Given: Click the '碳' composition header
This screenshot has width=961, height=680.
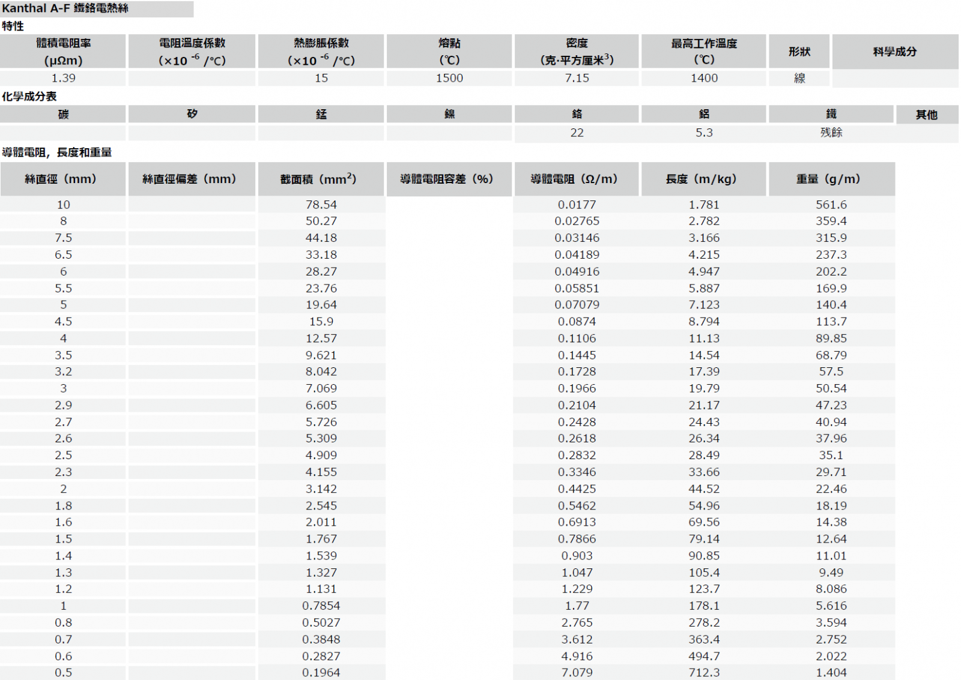Looking at the screenshot, I should (63, 114).
